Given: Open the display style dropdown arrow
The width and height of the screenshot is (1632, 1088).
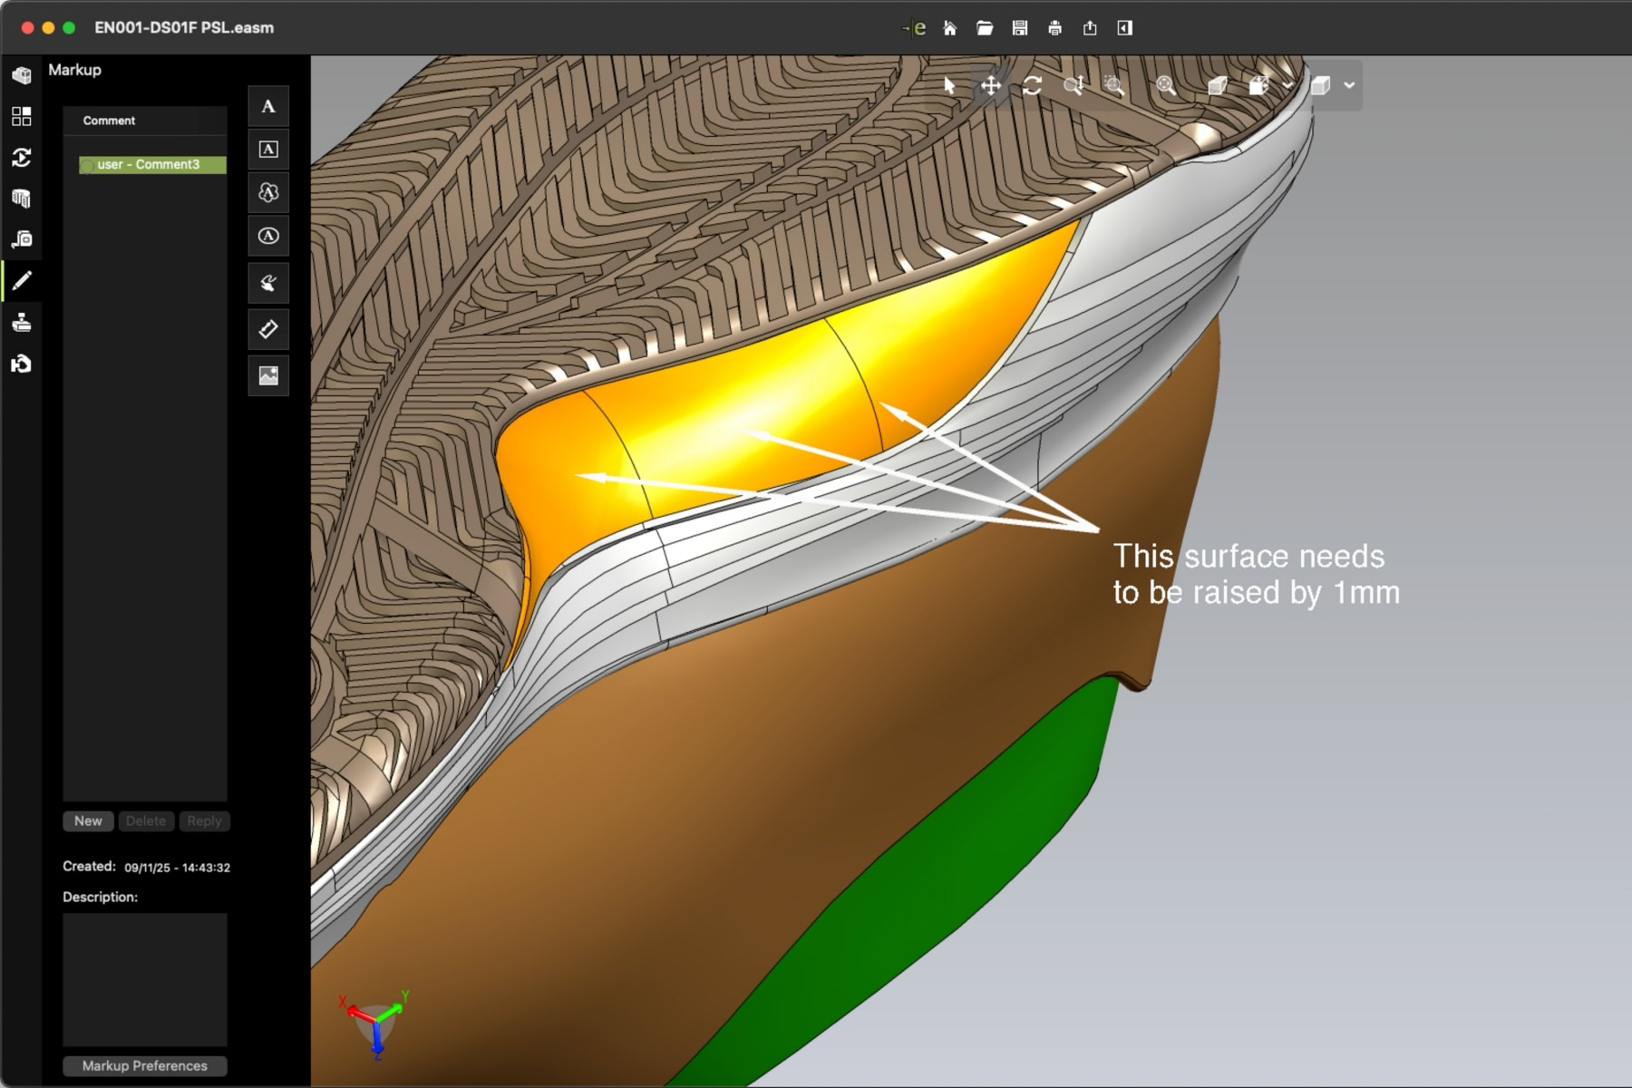Looking at the screenshot, I should 1349,86.
